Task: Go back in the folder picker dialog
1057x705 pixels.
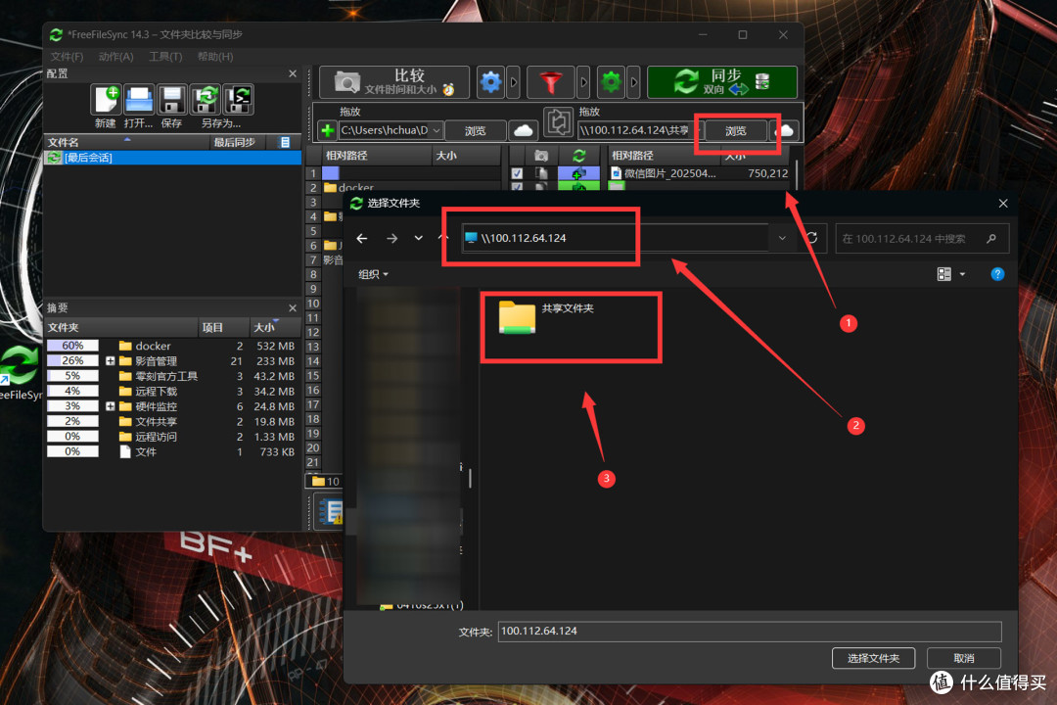Action: (362, 238)
